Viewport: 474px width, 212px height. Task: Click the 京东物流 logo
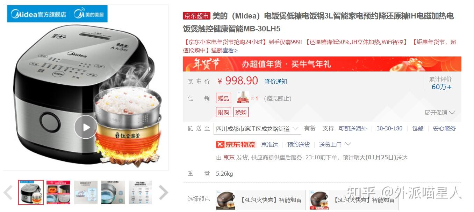coord(236,144)
